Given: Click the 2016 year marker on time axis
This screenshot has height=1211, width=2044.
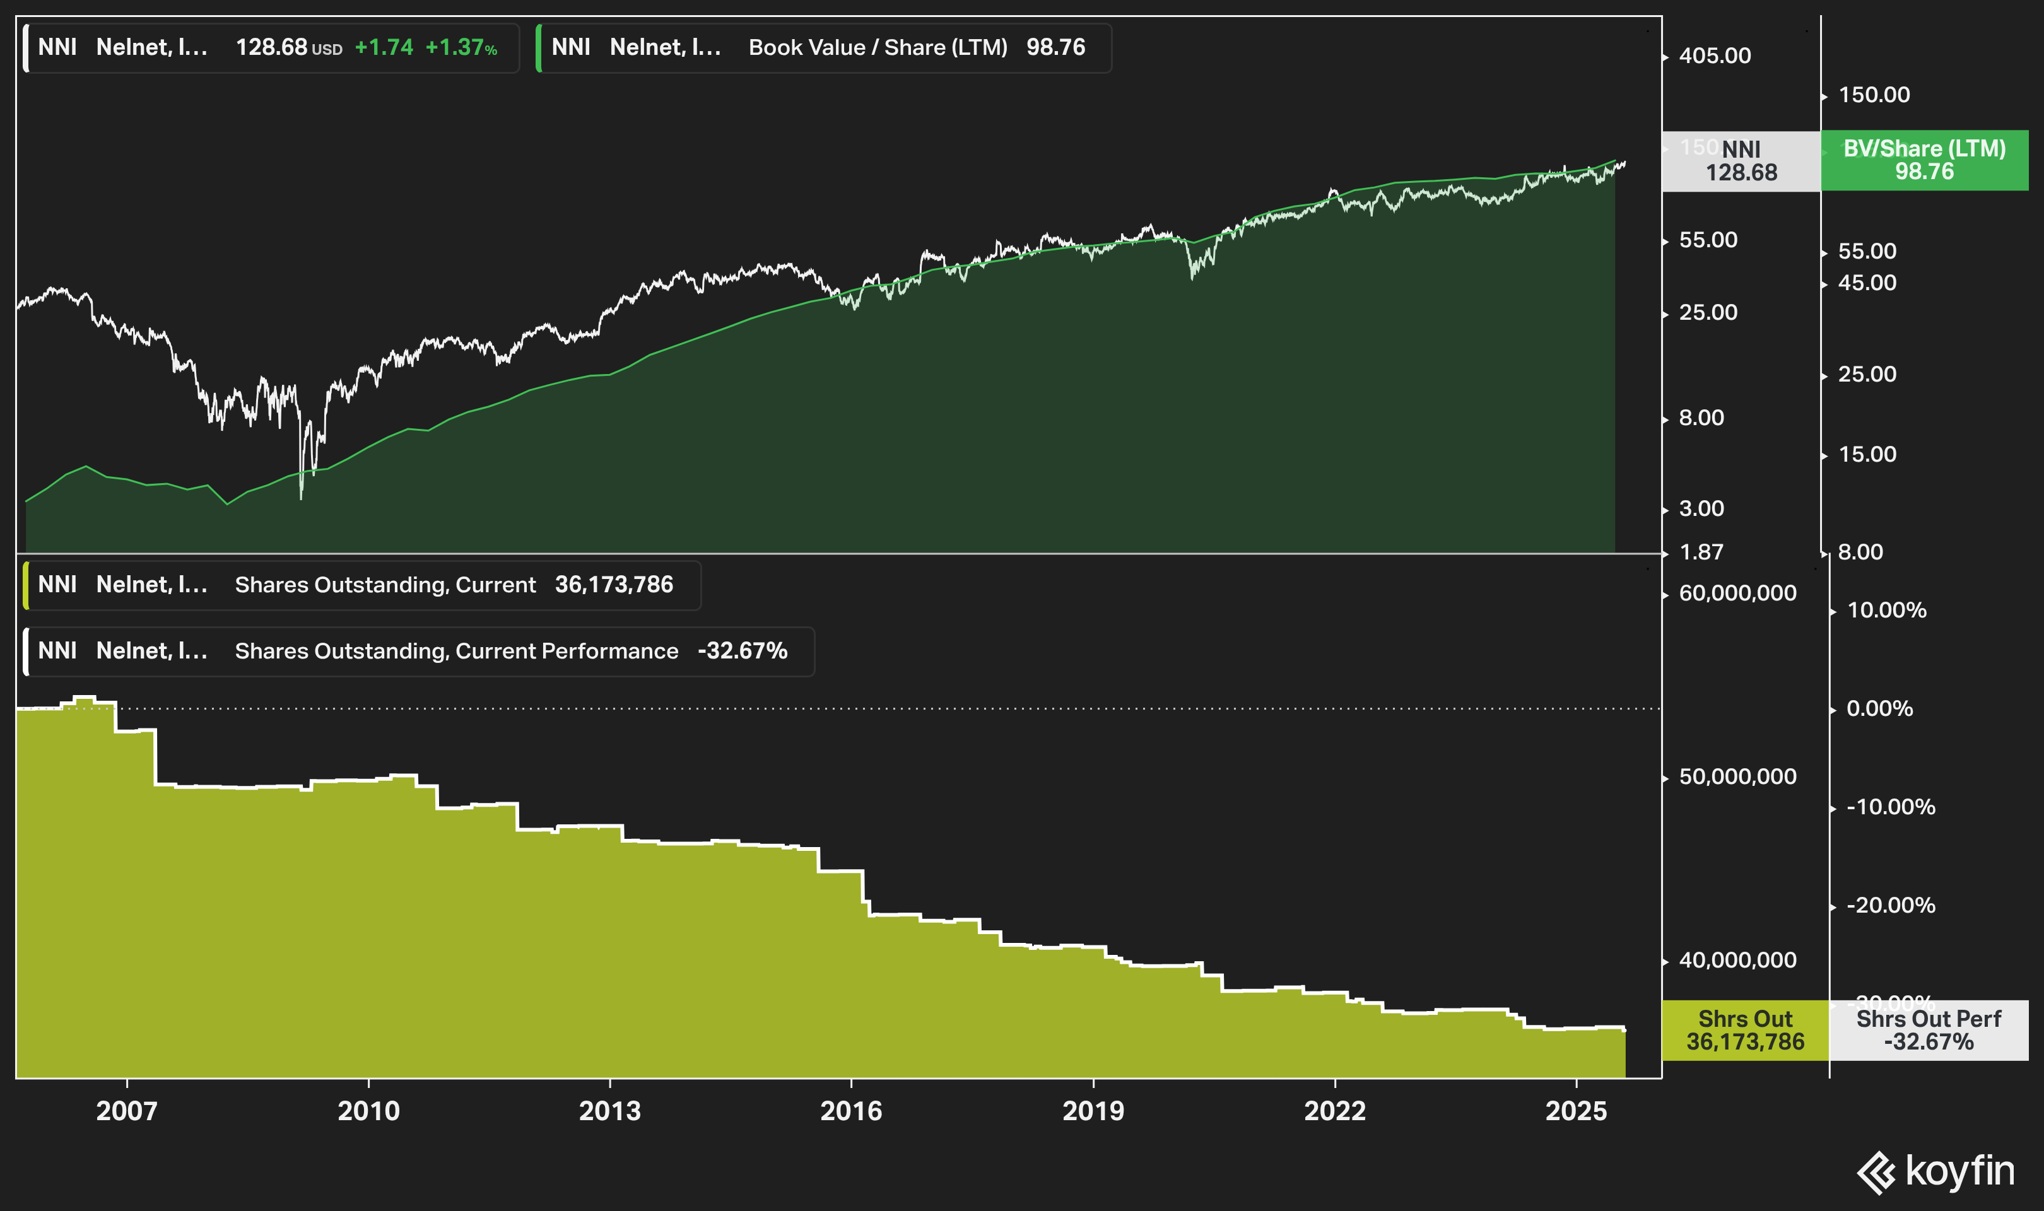Looking at the screenshot, I should click(850, 1110).
